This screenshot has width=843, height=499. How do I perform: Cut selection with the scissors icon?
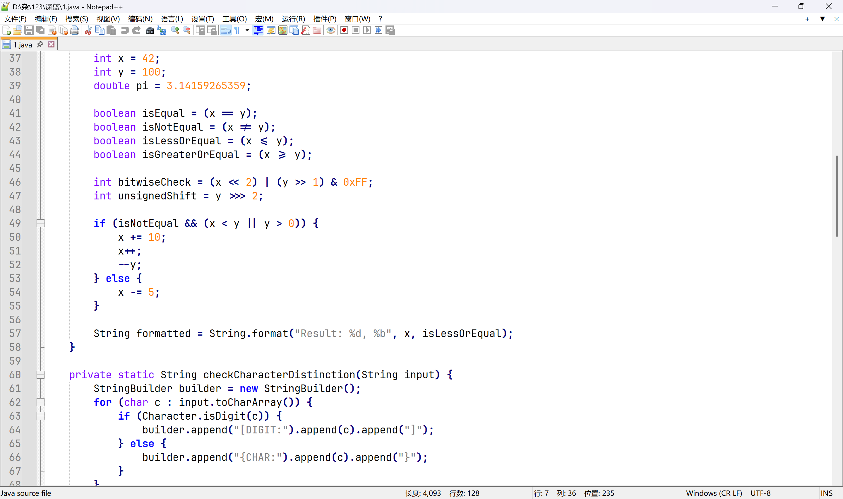[x=88, y=30]
